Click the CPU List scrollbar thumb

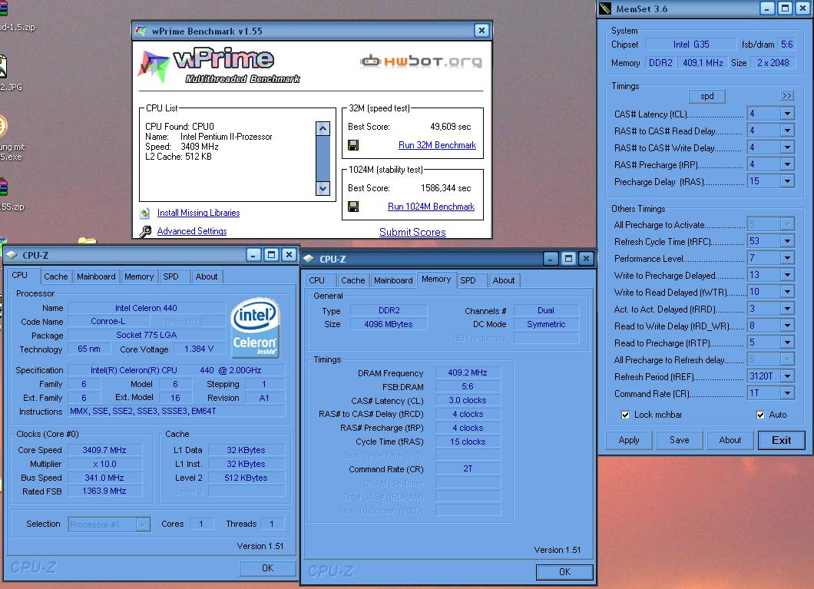(323, 158)
